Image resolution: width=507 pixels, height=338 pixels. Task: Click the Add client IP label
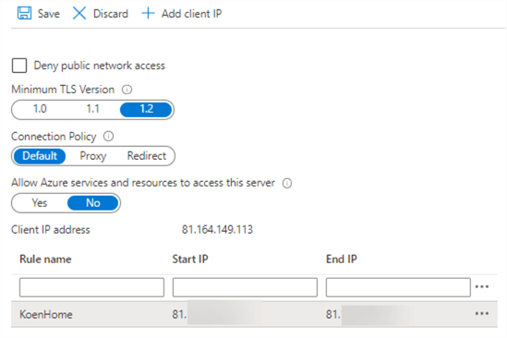[x=192, y=14]
